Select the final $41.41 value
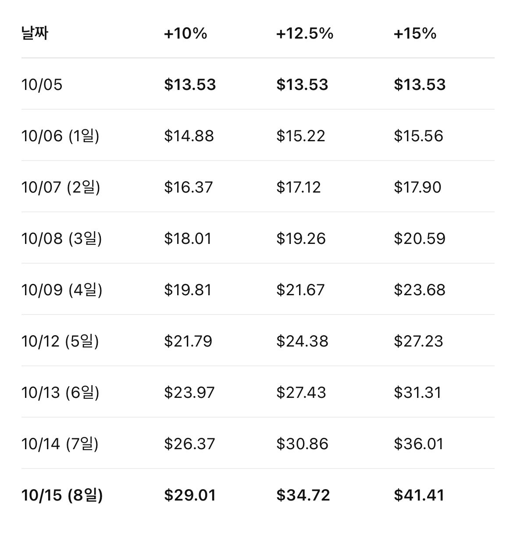This screenshot has height=533, width=517. [x=419, y=495]
